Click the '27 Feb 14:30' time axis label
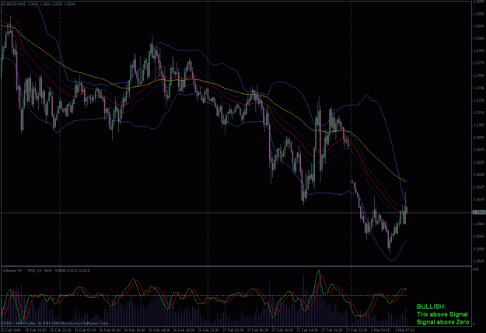This screenshot has height=333, width=486. (x=307, y=330)
